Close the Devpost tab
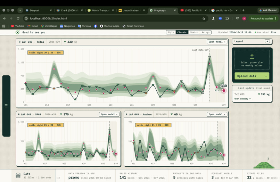 coord(51,10)
